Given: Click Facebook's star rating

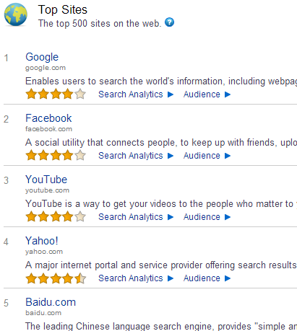Looking at the screenshot, I should coord(56,155).
